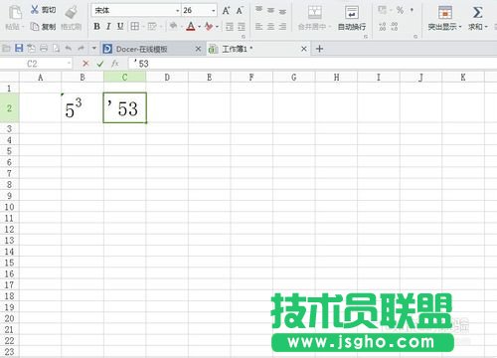Screen dimensions: 497x358
Task: Confirm the entry with the green checkmark
Action: 100,64
